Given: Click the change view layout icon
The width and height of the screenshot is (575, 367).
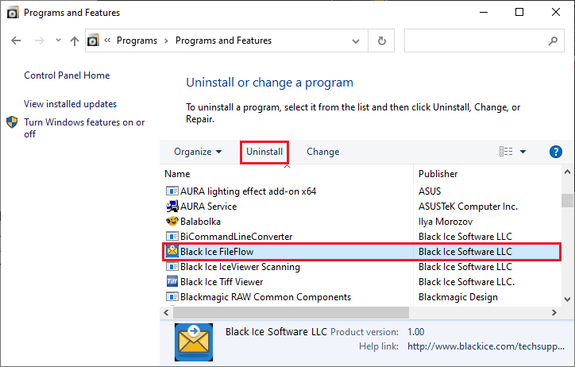Looking at the screenshot, I should (506, 152).
